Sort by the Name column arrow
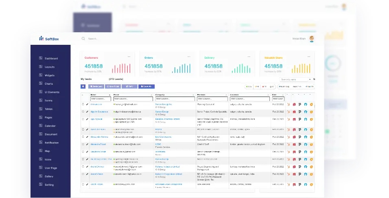The height and width of the screenshot is (198, 389). [x=109, y=95]
